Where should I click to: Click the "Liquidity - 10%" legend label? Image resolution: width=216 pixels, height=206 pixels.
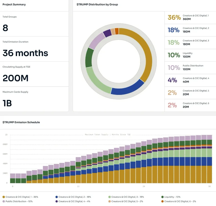click(172, 197)
